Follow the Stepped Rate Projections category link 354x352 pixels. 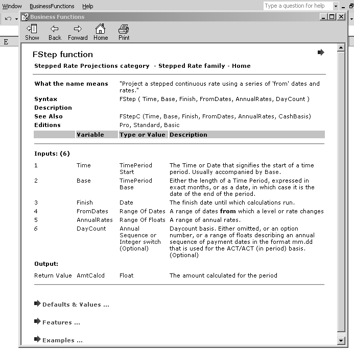click(91, 66)
